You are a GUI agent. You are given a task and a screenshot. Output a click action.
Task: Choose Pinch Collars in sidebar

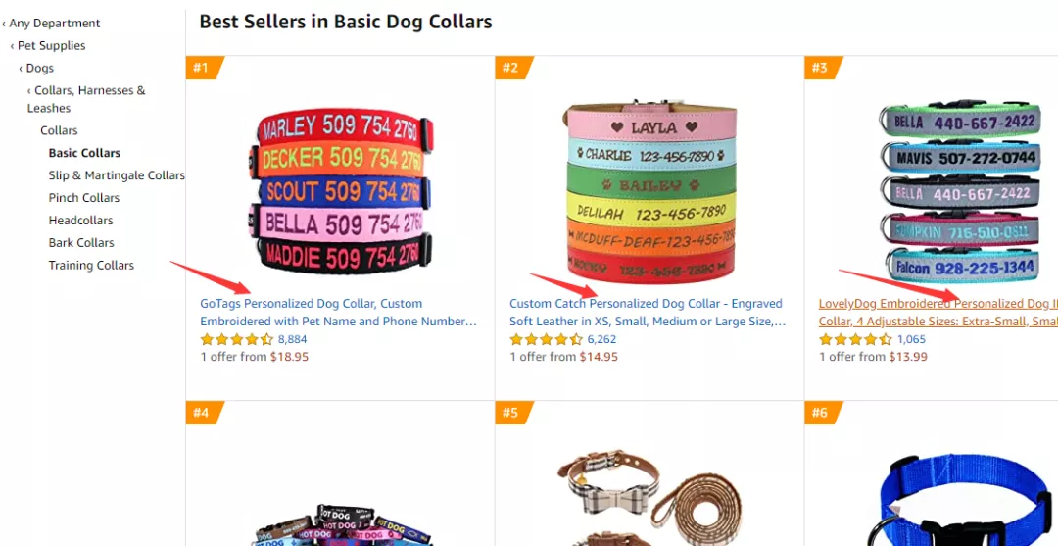pos(84,198)
